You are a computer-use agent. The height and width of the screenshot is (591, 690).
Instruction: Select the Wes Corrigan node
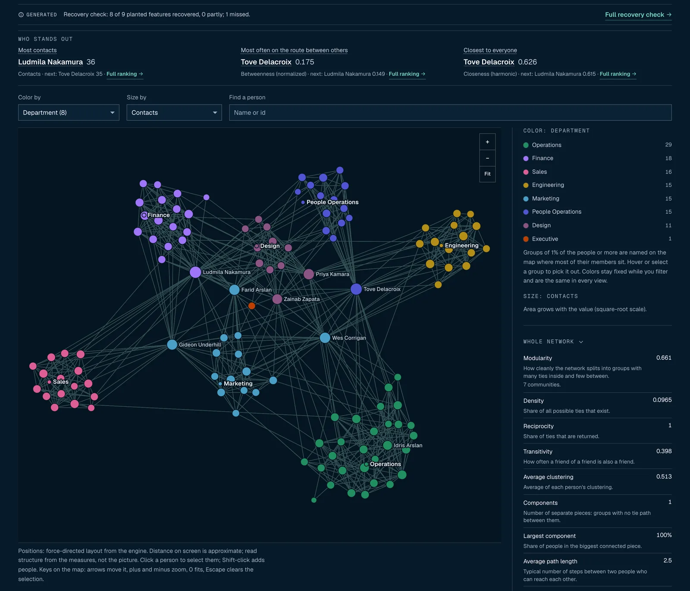pyautogui.click(x=325, y=338)
